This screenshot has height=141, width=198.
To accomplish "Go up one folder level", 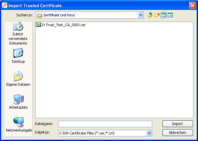I will click(x=150, y=15).
